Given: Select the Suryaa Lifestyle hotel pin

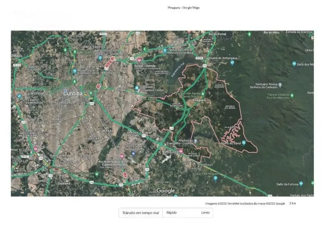Looking at the screenshot, I should 139,60.
